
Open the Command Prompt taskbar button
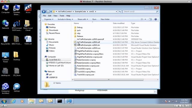click(60, 101)
